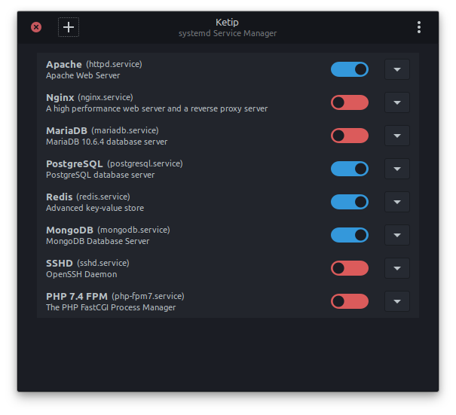Click 'MongoDB Database Server' description
456x415 pixels.
tap(97, 241)
